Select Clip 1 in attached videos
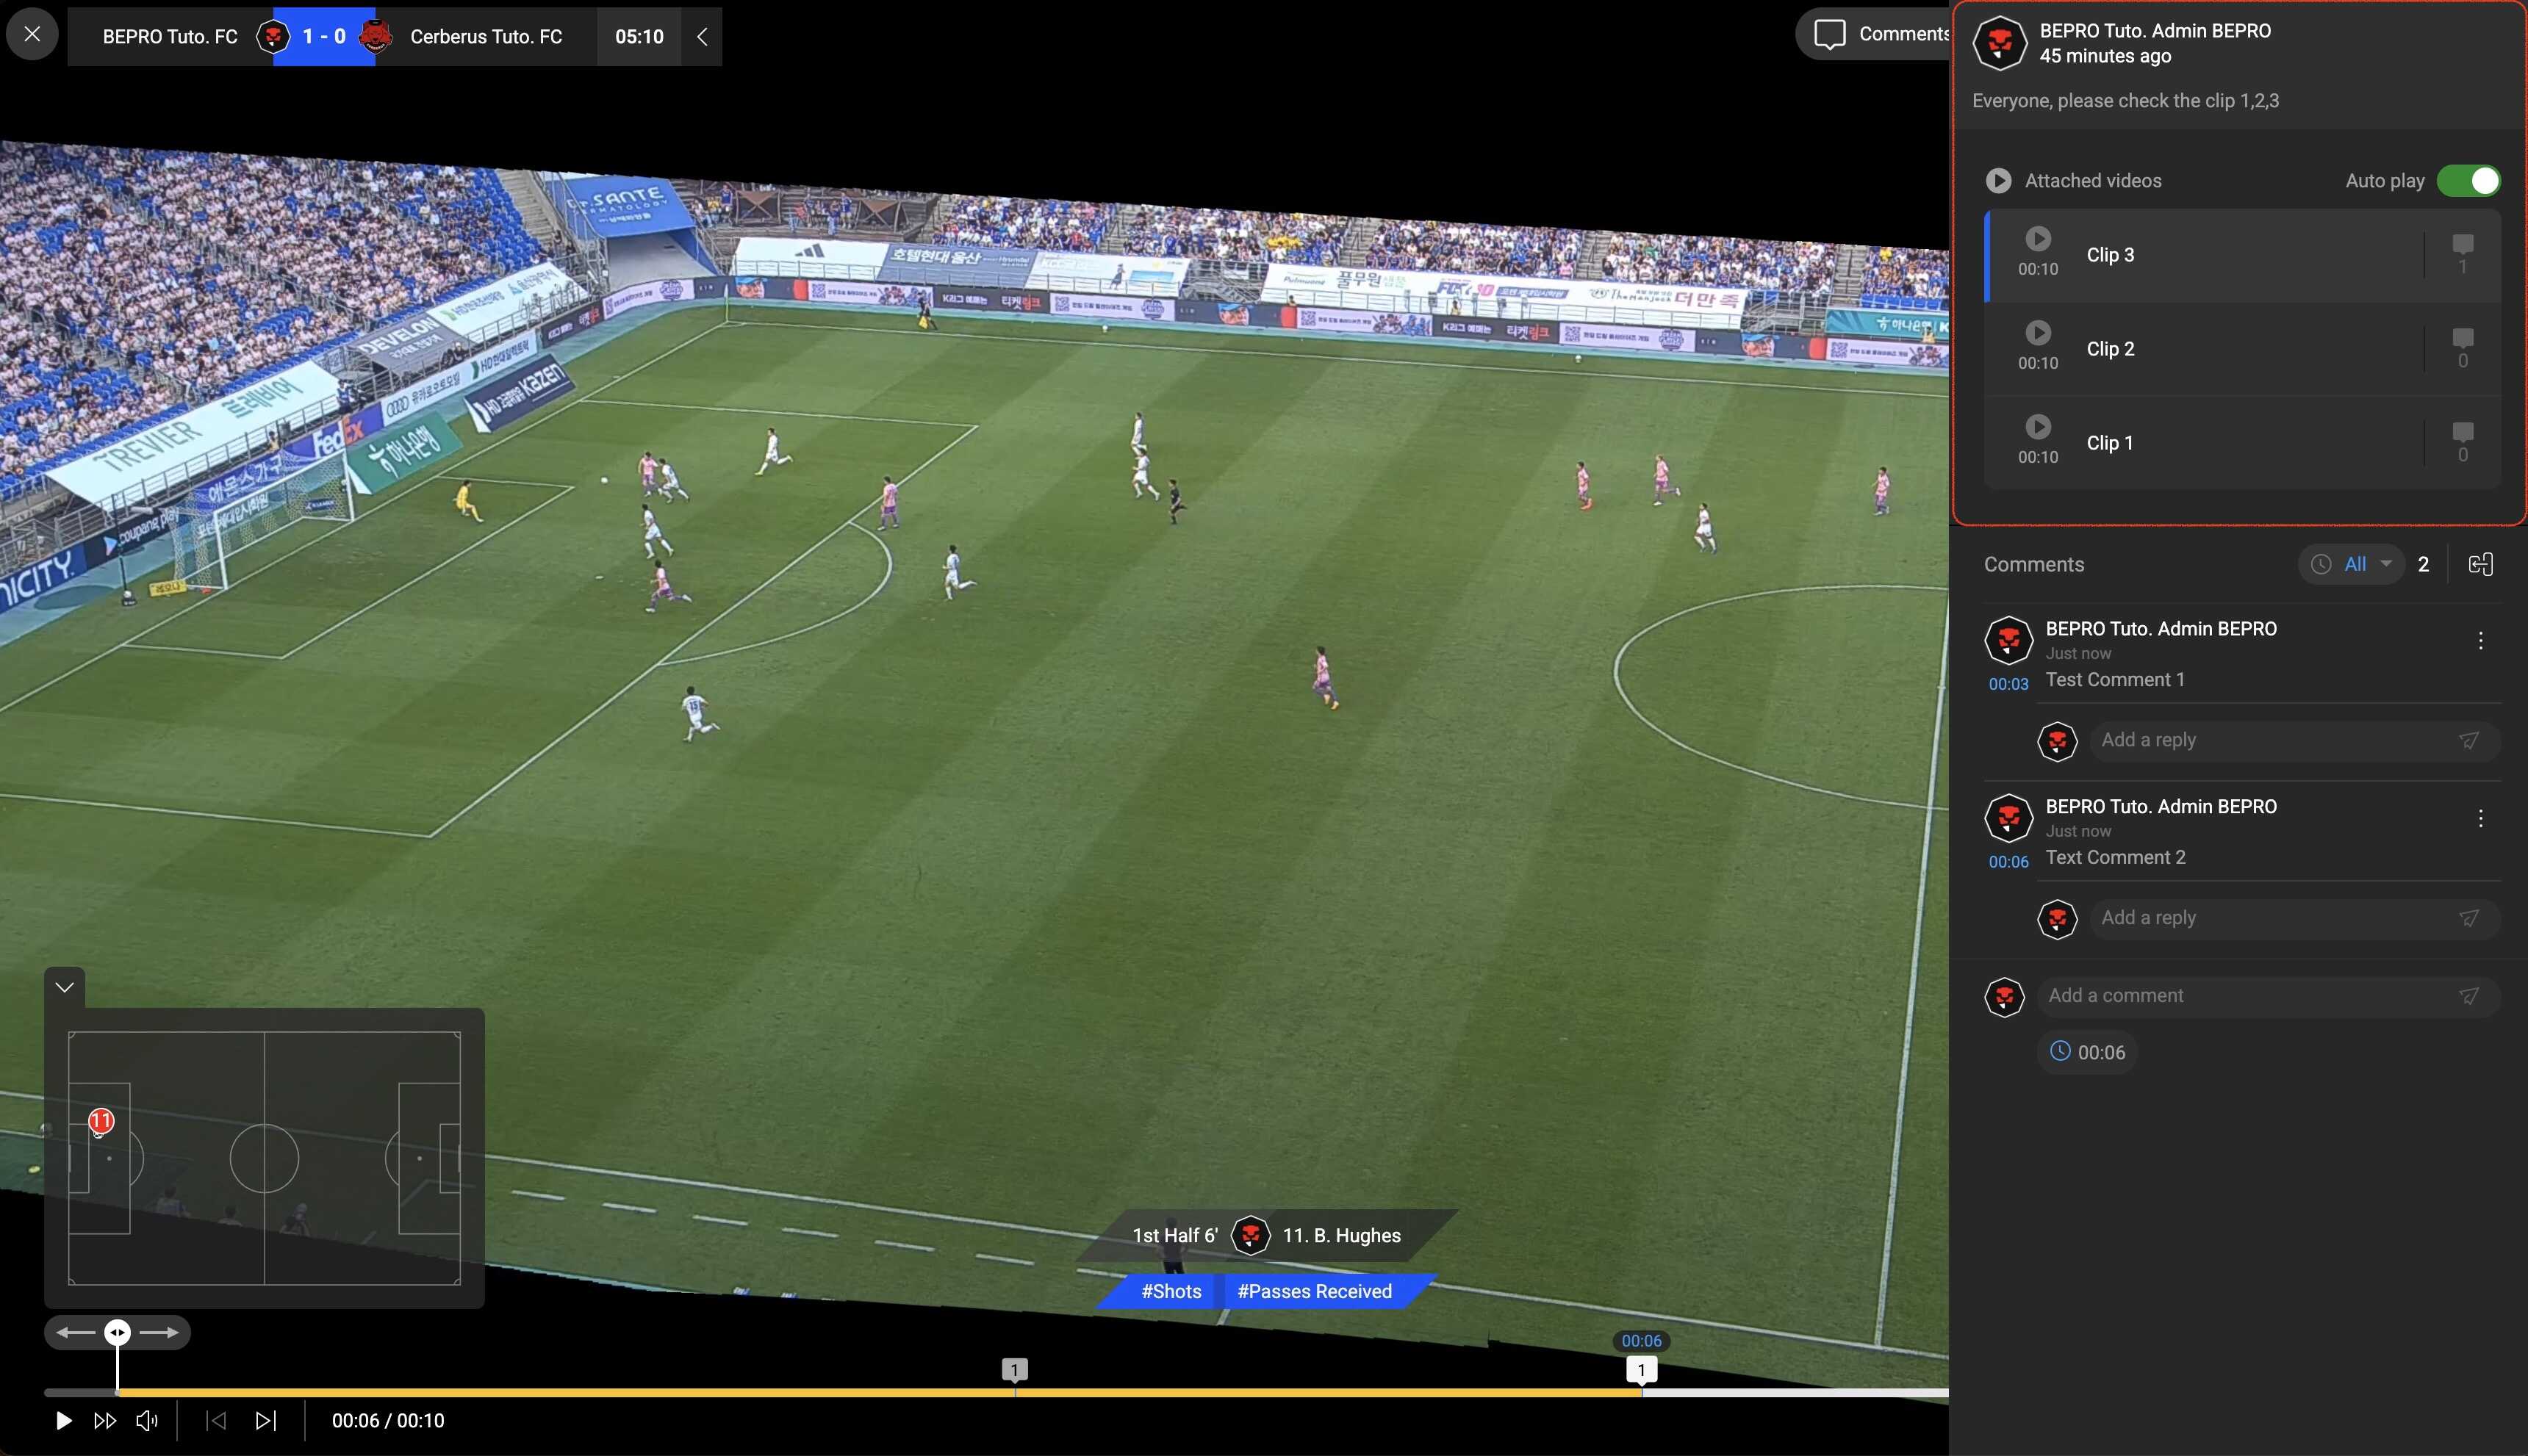The image size is (2528, 1456). [x=2110, y=443]
